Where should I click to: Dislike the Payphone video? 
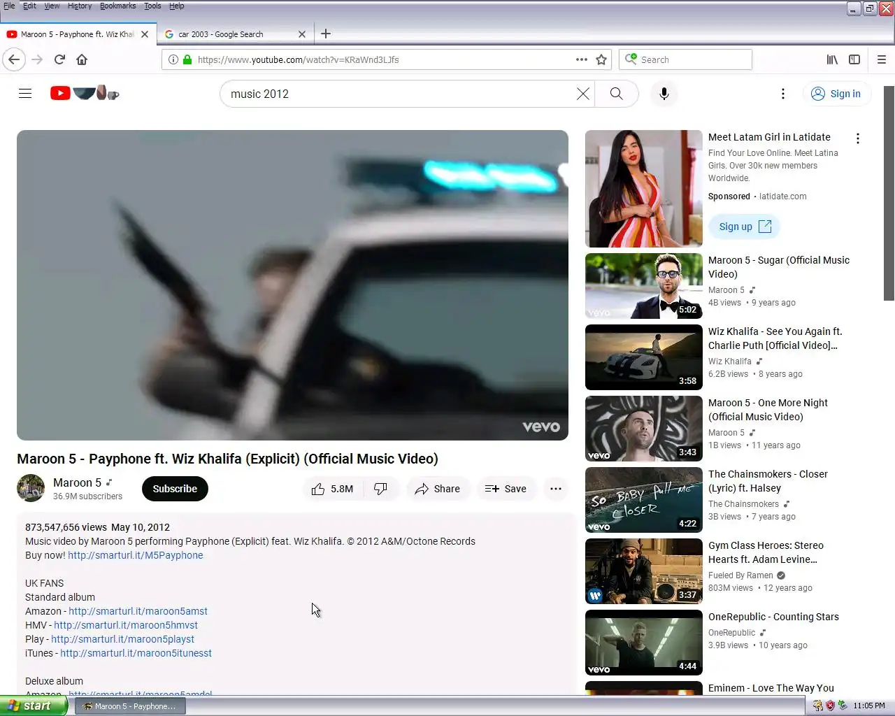[380, 489]
